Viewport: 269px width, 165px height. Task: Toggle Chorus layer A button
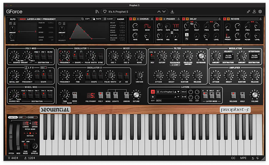pyautogui.click(x=131, y=19)
